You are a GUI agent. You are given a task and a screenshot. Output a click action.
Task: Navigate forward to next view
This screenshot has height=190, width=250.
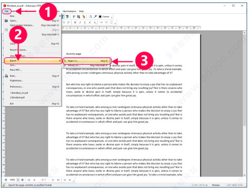coord(70,180)
